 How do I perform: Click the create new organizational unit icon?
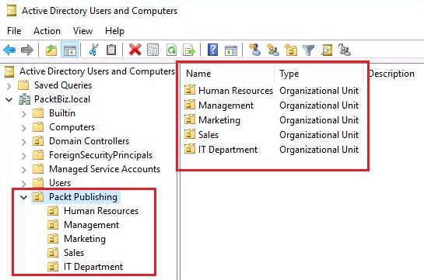291,50
